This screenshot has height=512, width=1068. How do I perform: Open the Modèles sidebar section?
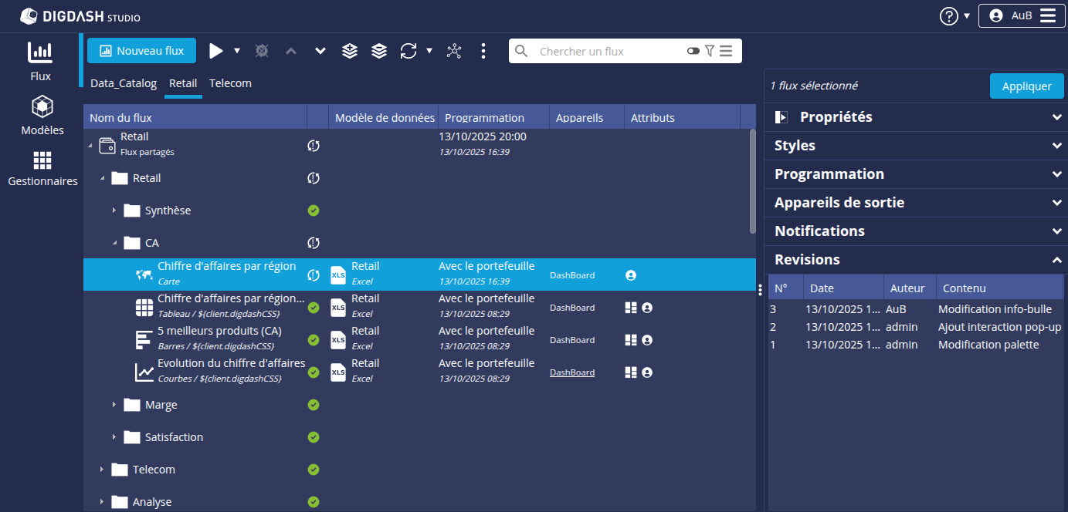tap(42, 116)
